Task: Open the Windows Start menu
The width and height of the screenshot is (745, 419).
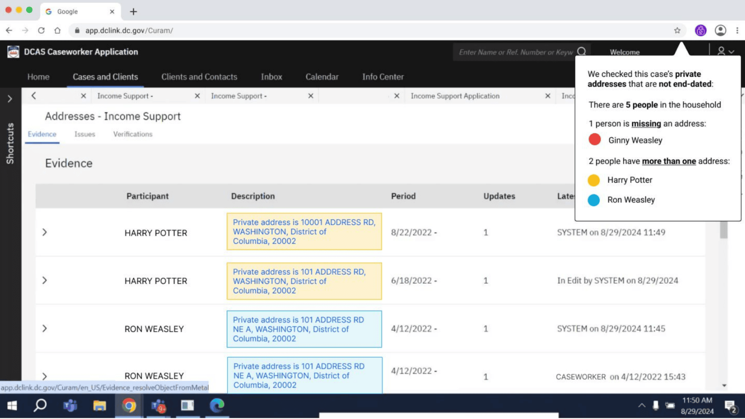Action: (x=12, y=406)
